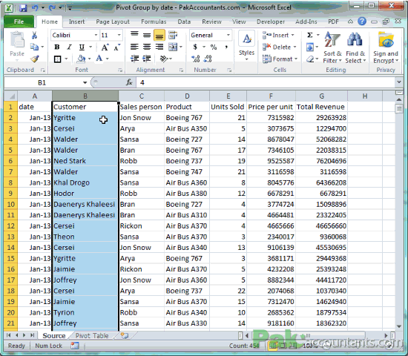Open the font color swatch arrow
The image size is (408, 356).
coord(108,59)
